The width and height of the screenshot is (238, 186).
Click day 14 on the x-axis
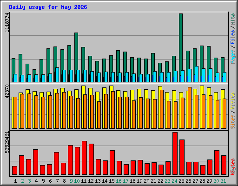click(105, 181)
